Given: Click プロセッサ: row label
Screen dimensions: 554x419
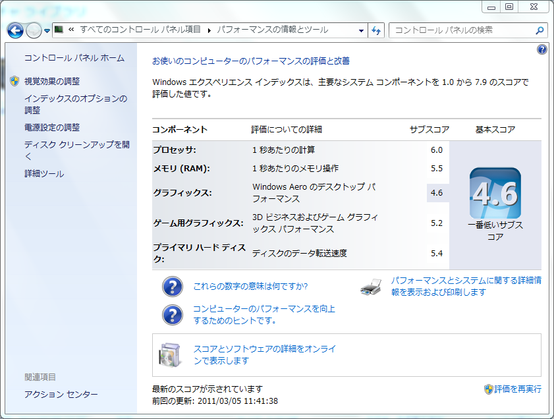Looking at the screenshot, I should pyautogui.click(x=175, y=150).
